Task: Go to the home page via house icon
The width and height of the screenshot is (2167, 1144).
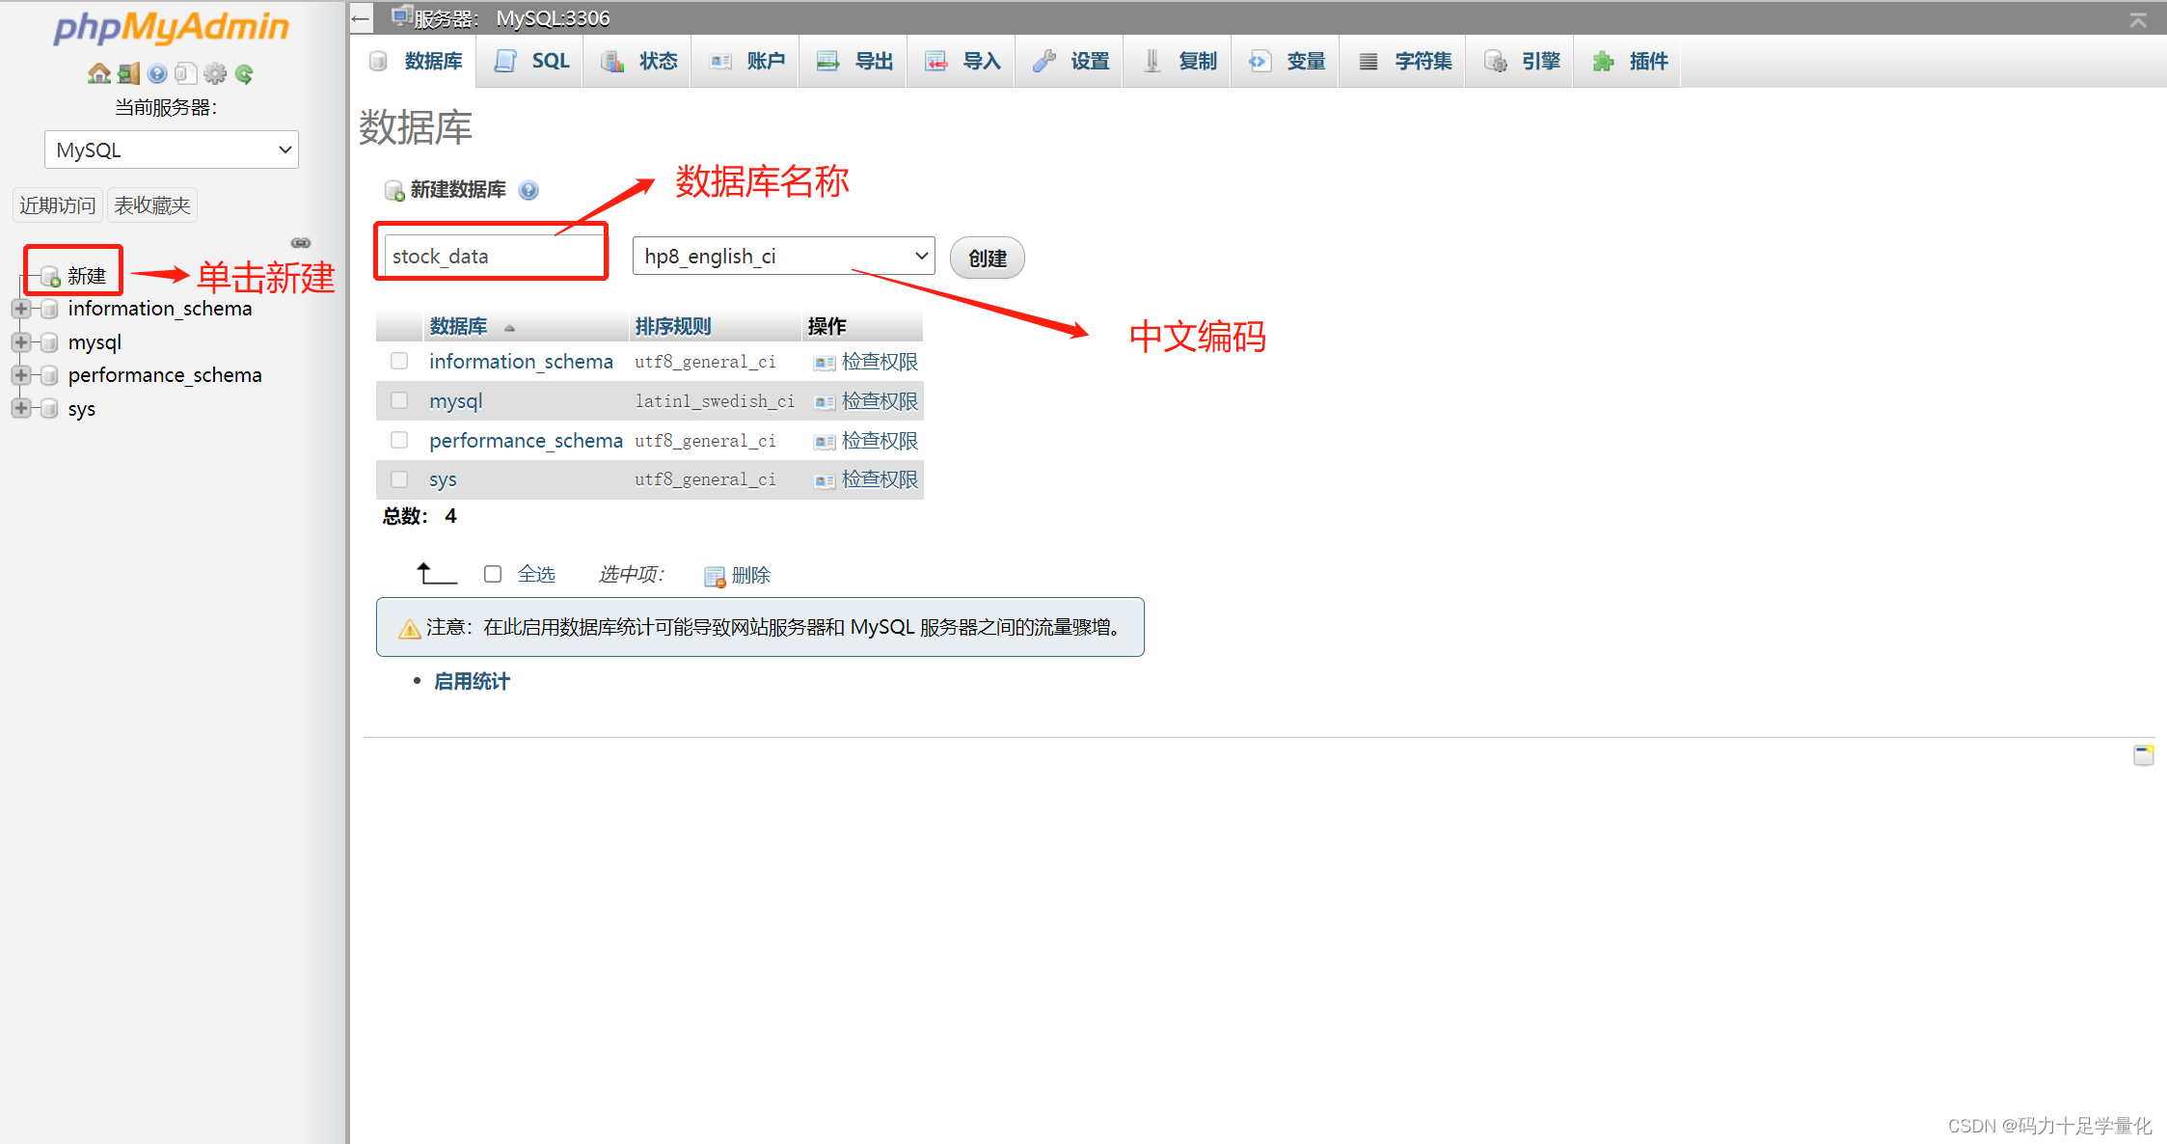Action: pos(98,73)
